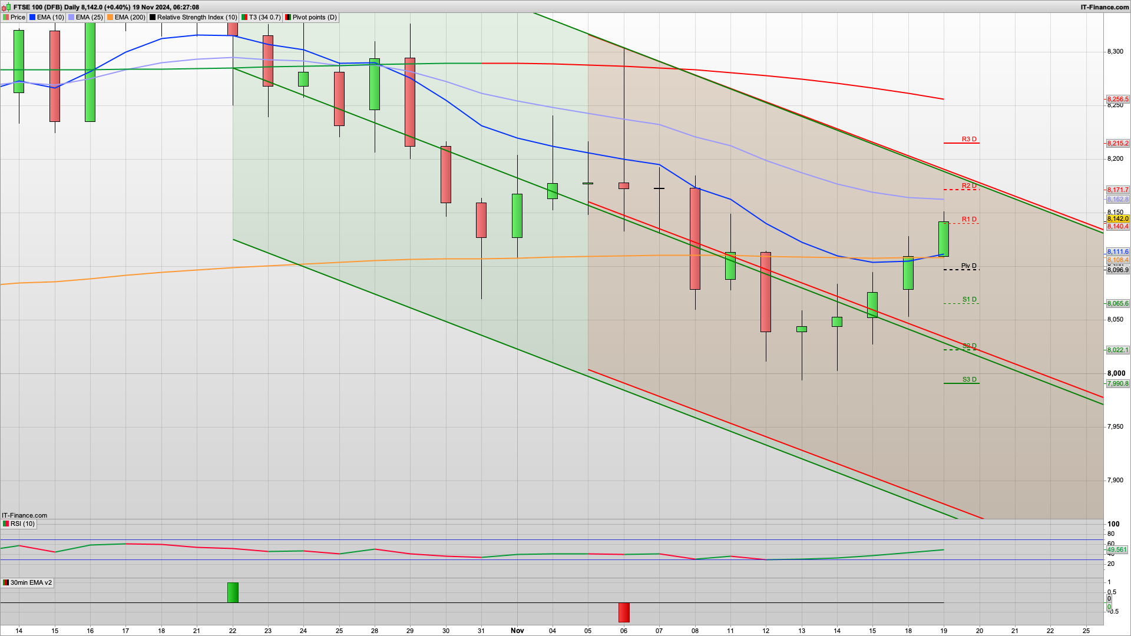Click the 8,162.8 EMA price tag
The image size is (1131, 636).
click(1117, 200)
